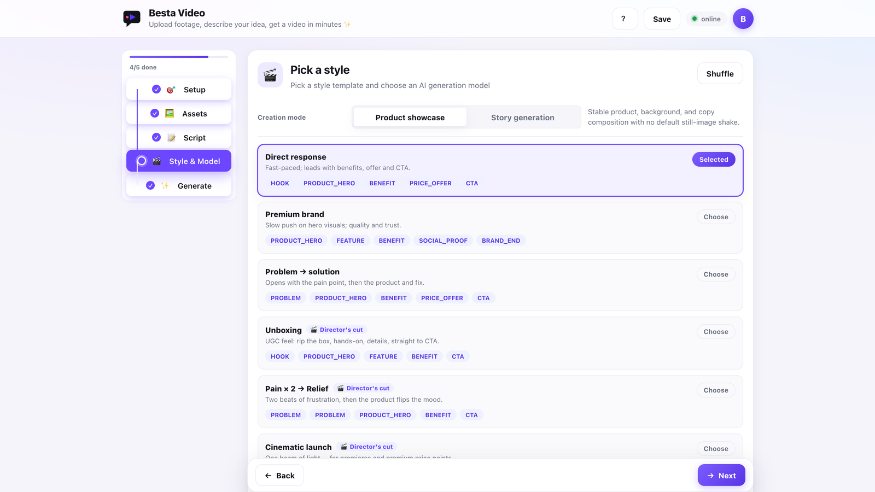Click the PRICE_OFFER tag in Problem → solution
Screen dimensions: 875x492
pos(442,298)
